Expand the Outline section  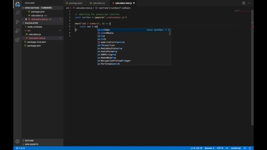click(x=29, y=141)
